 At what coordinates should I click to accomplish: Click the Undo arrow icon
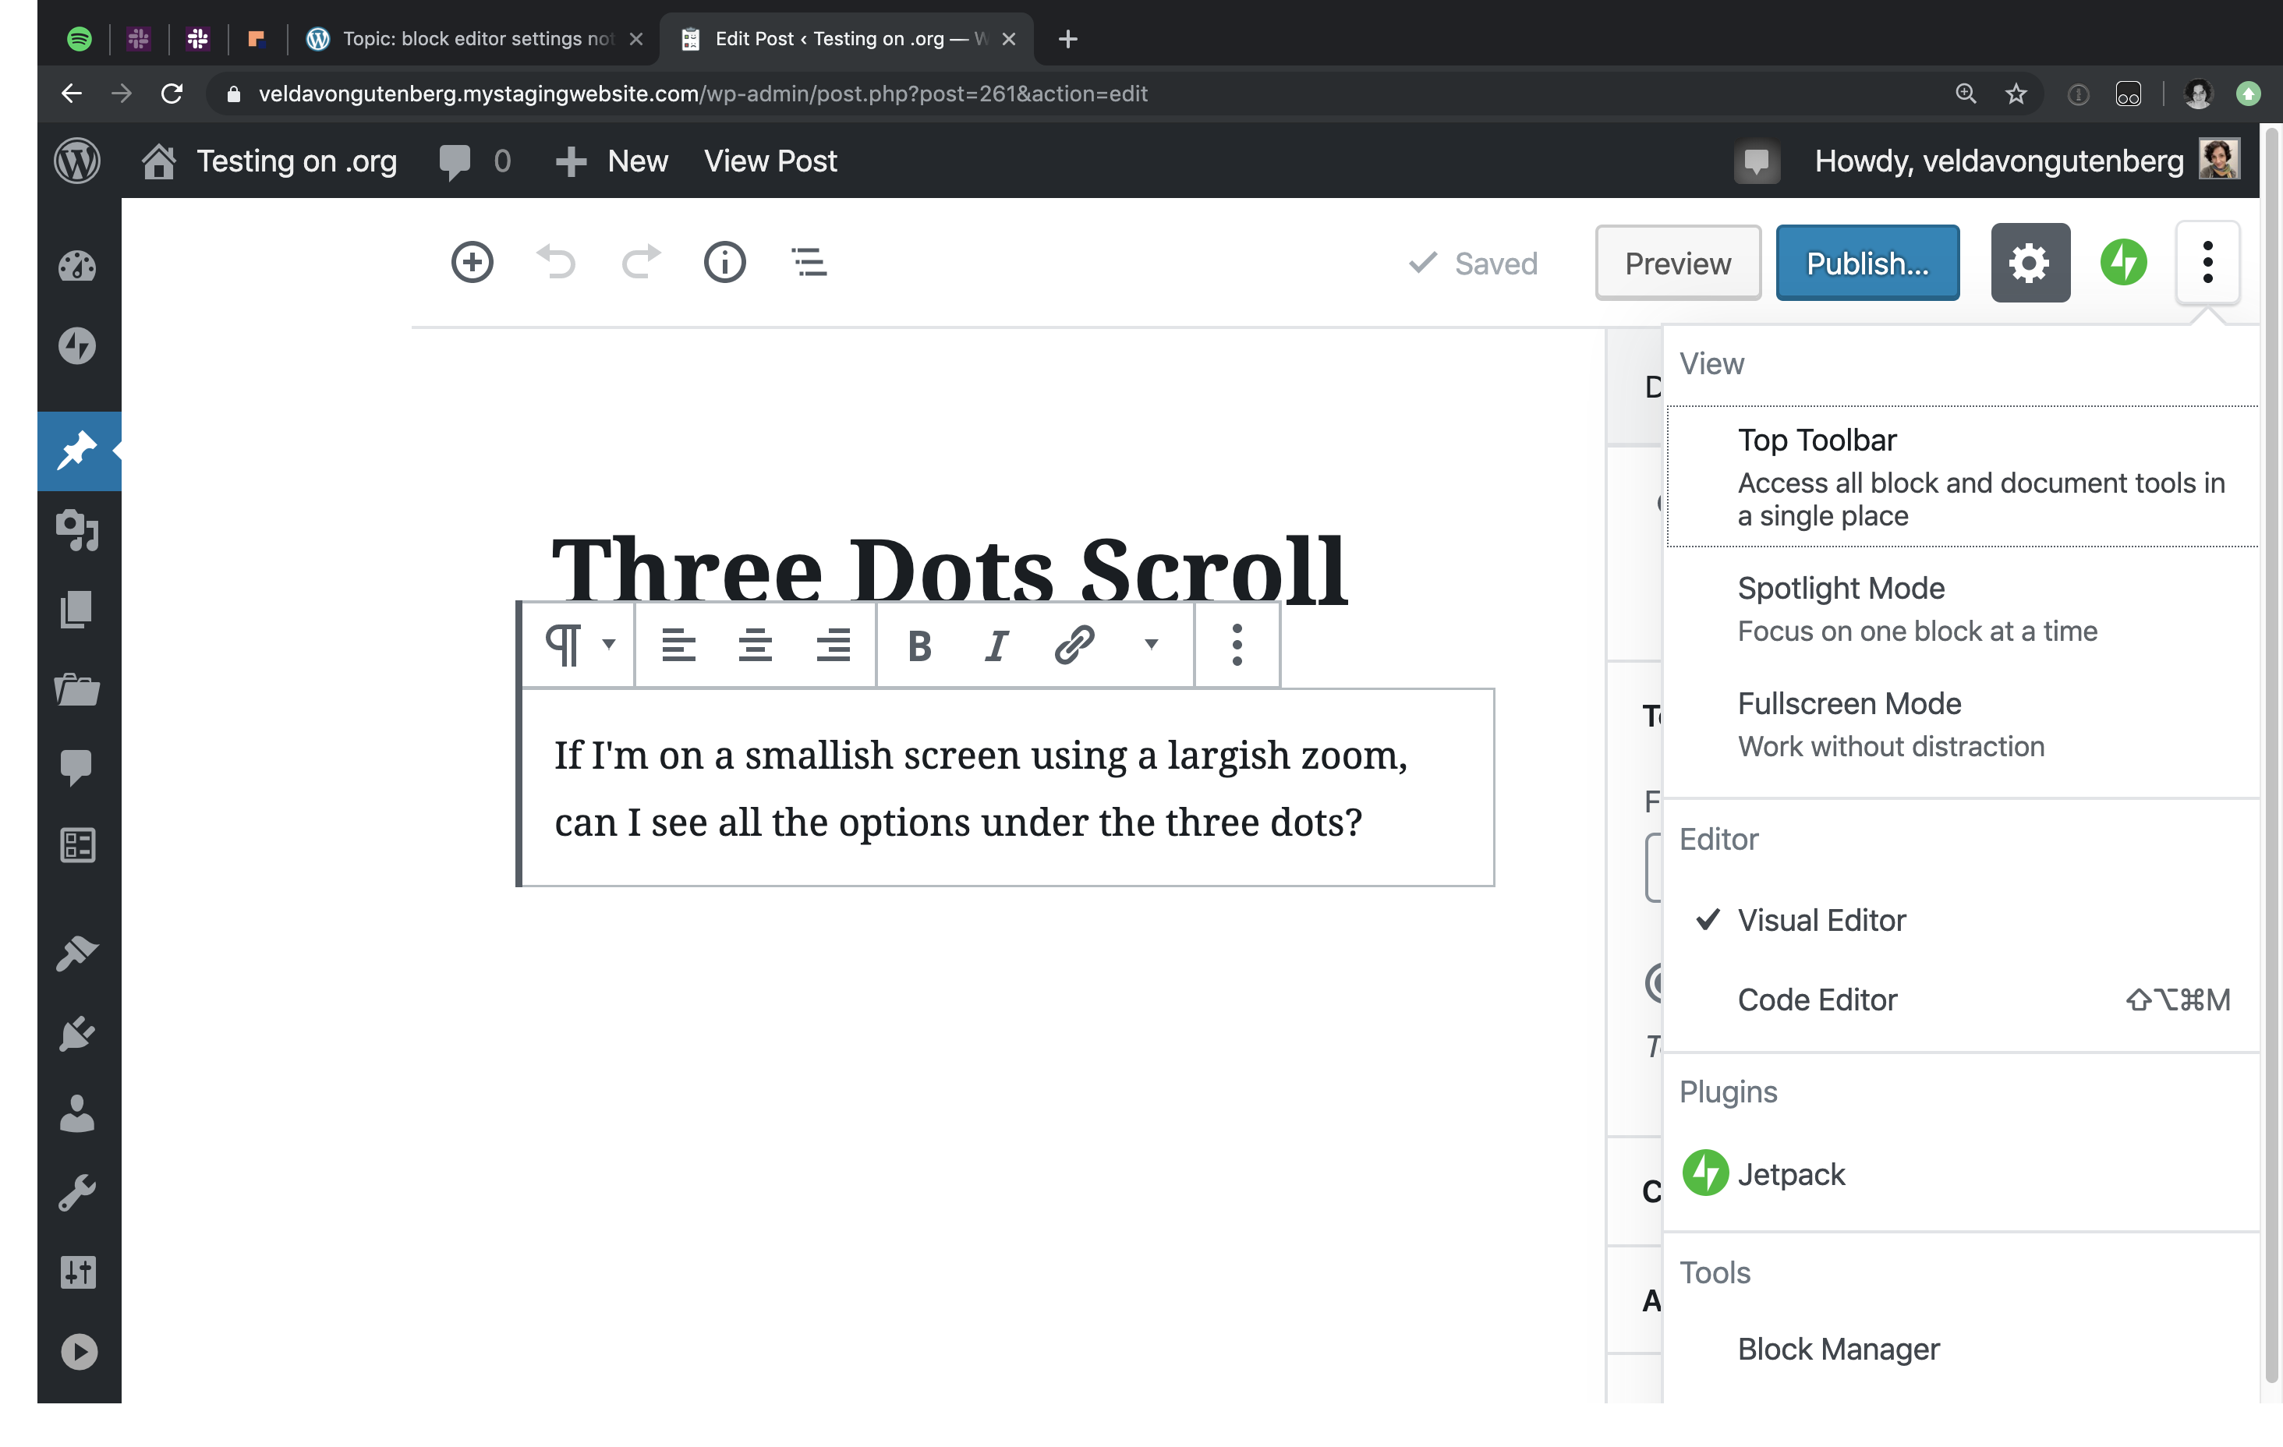point(557,263)
